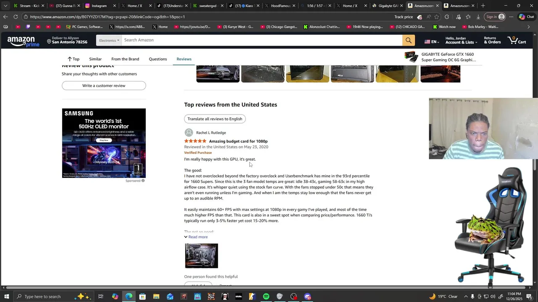Reload the page with refresh icon

click(16, 17)
